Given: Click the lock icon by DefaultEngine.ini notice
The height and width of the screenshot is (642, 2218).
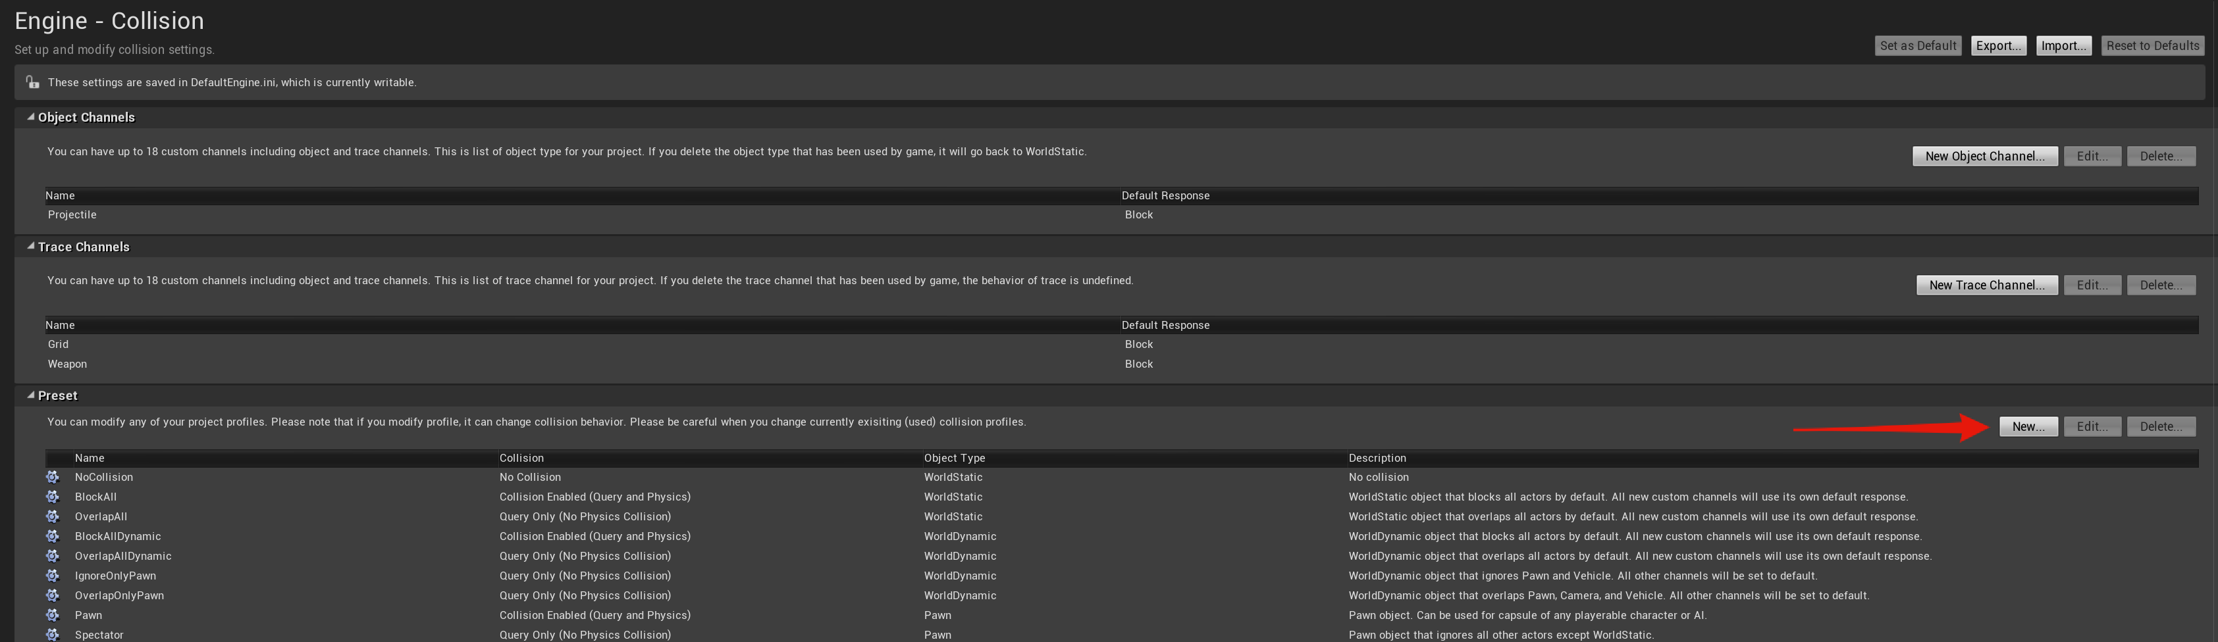Looking at the screenshot, I should [x=33, y=83].
